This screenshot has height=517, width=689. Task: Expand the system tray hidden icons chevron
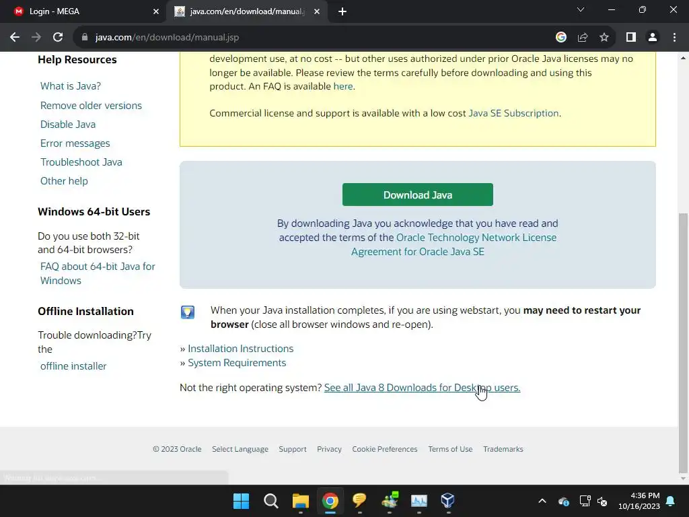coord(542,501)
